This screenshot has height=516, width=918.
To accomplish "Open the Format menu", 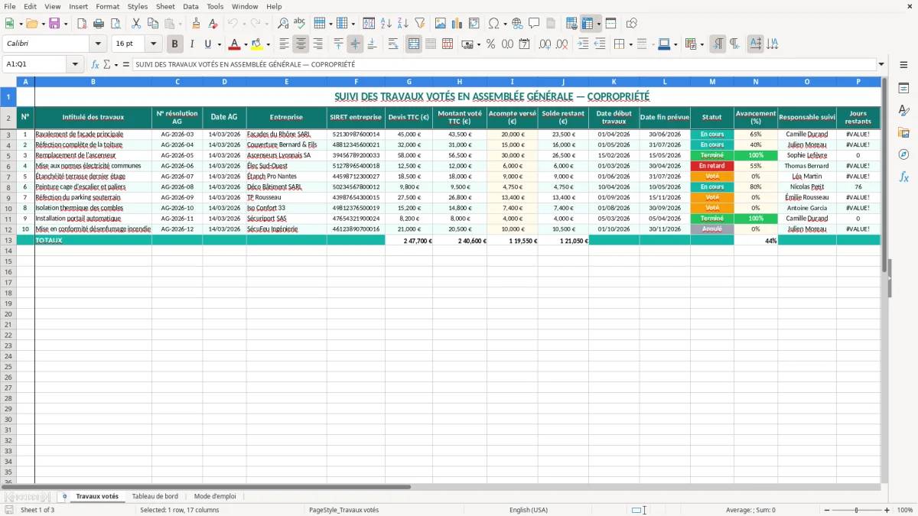I will click(107, 6).
